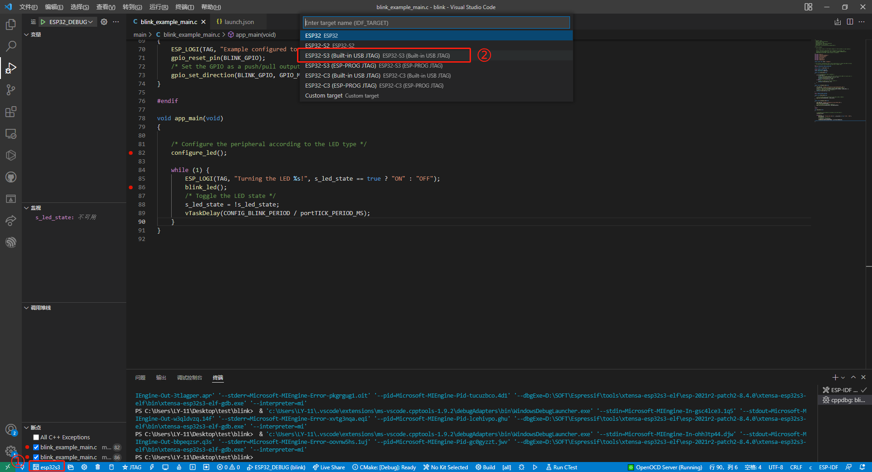
Task: Open the Run and Debug view
Action: (11, 68)
